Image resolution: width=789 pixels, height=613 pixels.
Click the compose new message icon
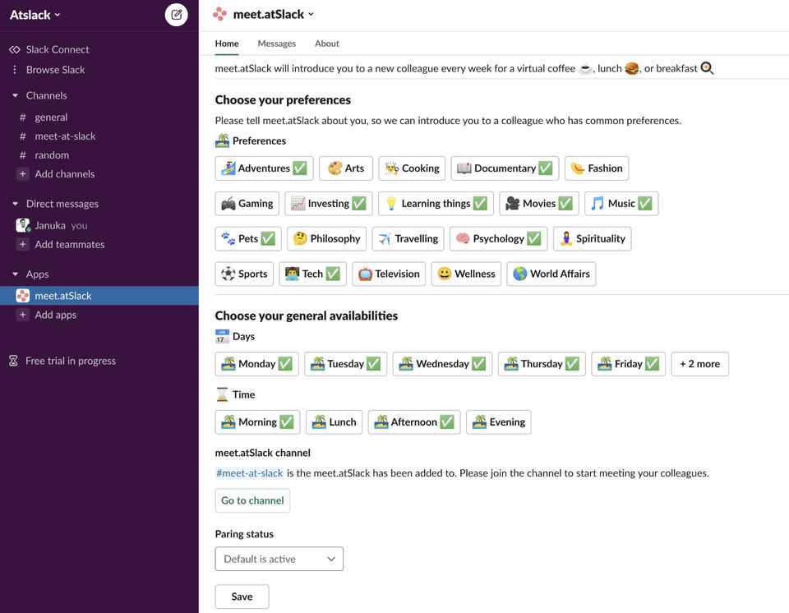[x=176, y=15]
